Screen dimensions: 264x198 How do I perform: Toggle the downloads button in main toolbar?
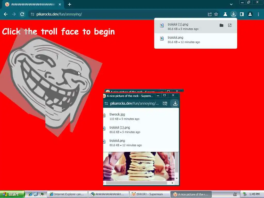point(233,14)
